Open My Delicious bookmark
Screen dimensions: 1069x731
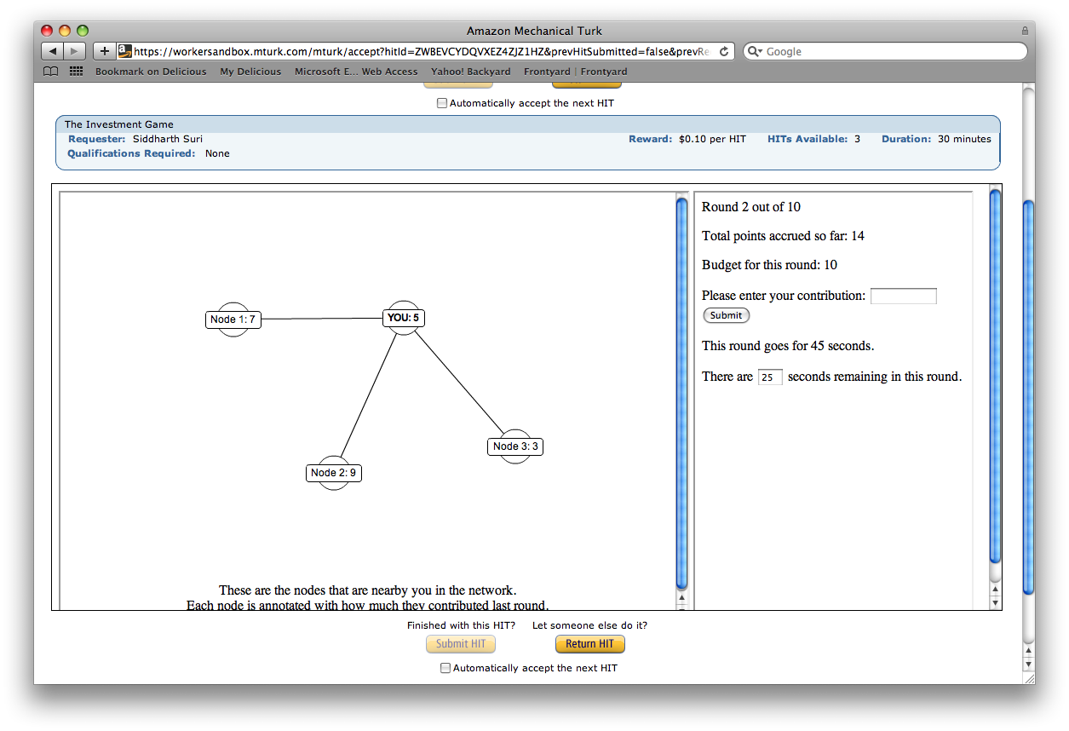(x=250, y=72)
